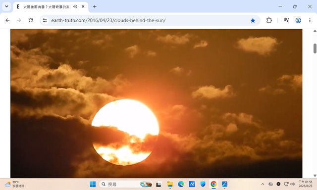Open a new tab with plus button
This screenshot has height=190, width=317.
tap(95, 6)
